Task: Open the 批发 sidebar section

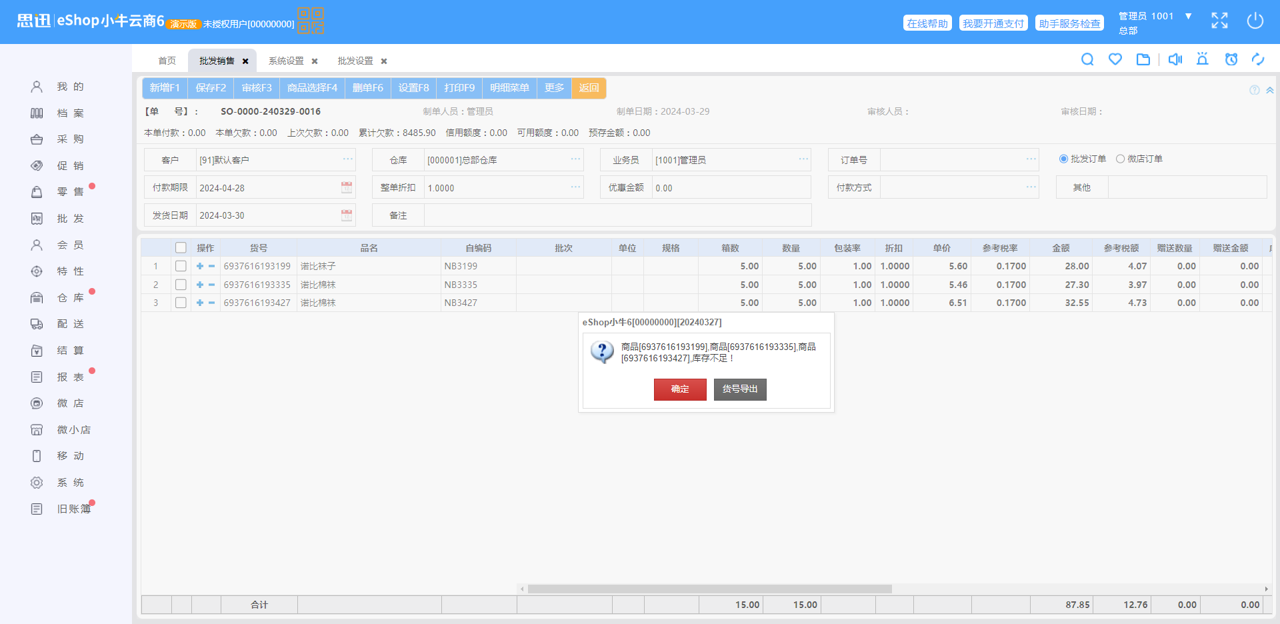Action: coord(57,219)
